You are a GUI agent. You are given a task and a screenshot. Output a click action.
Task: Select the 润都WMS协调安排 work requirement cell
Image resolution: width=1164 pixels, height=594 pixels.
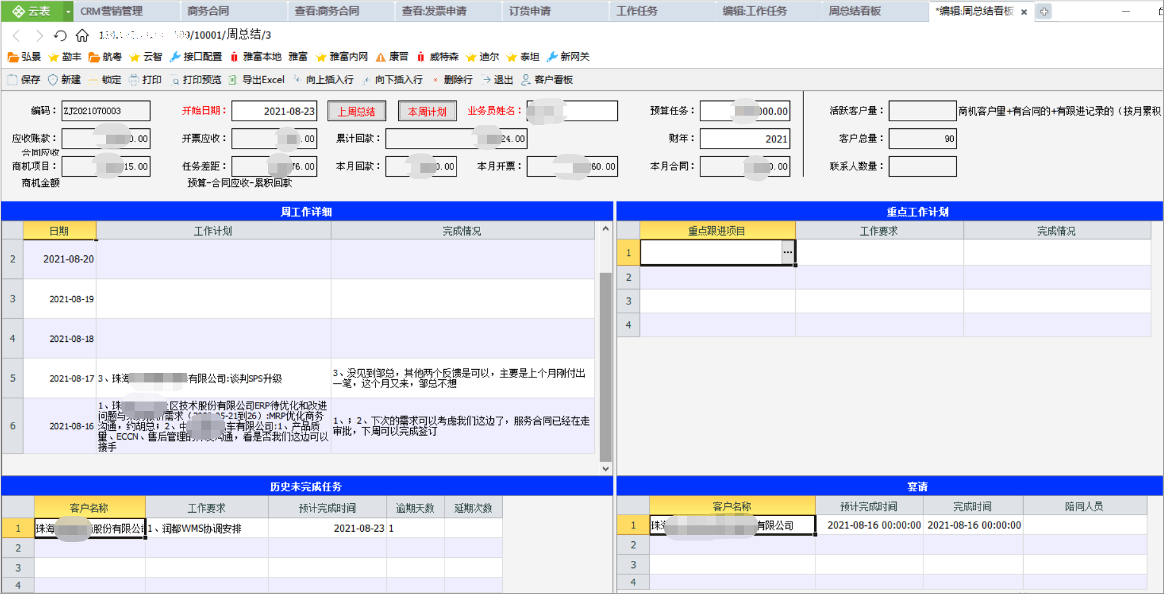pos(207,529)
